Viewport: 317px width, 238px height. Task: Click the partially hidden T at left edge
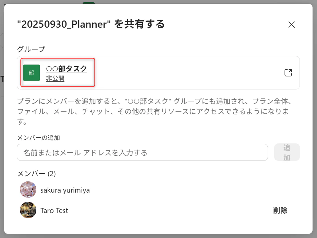click(x=2, y=79)
